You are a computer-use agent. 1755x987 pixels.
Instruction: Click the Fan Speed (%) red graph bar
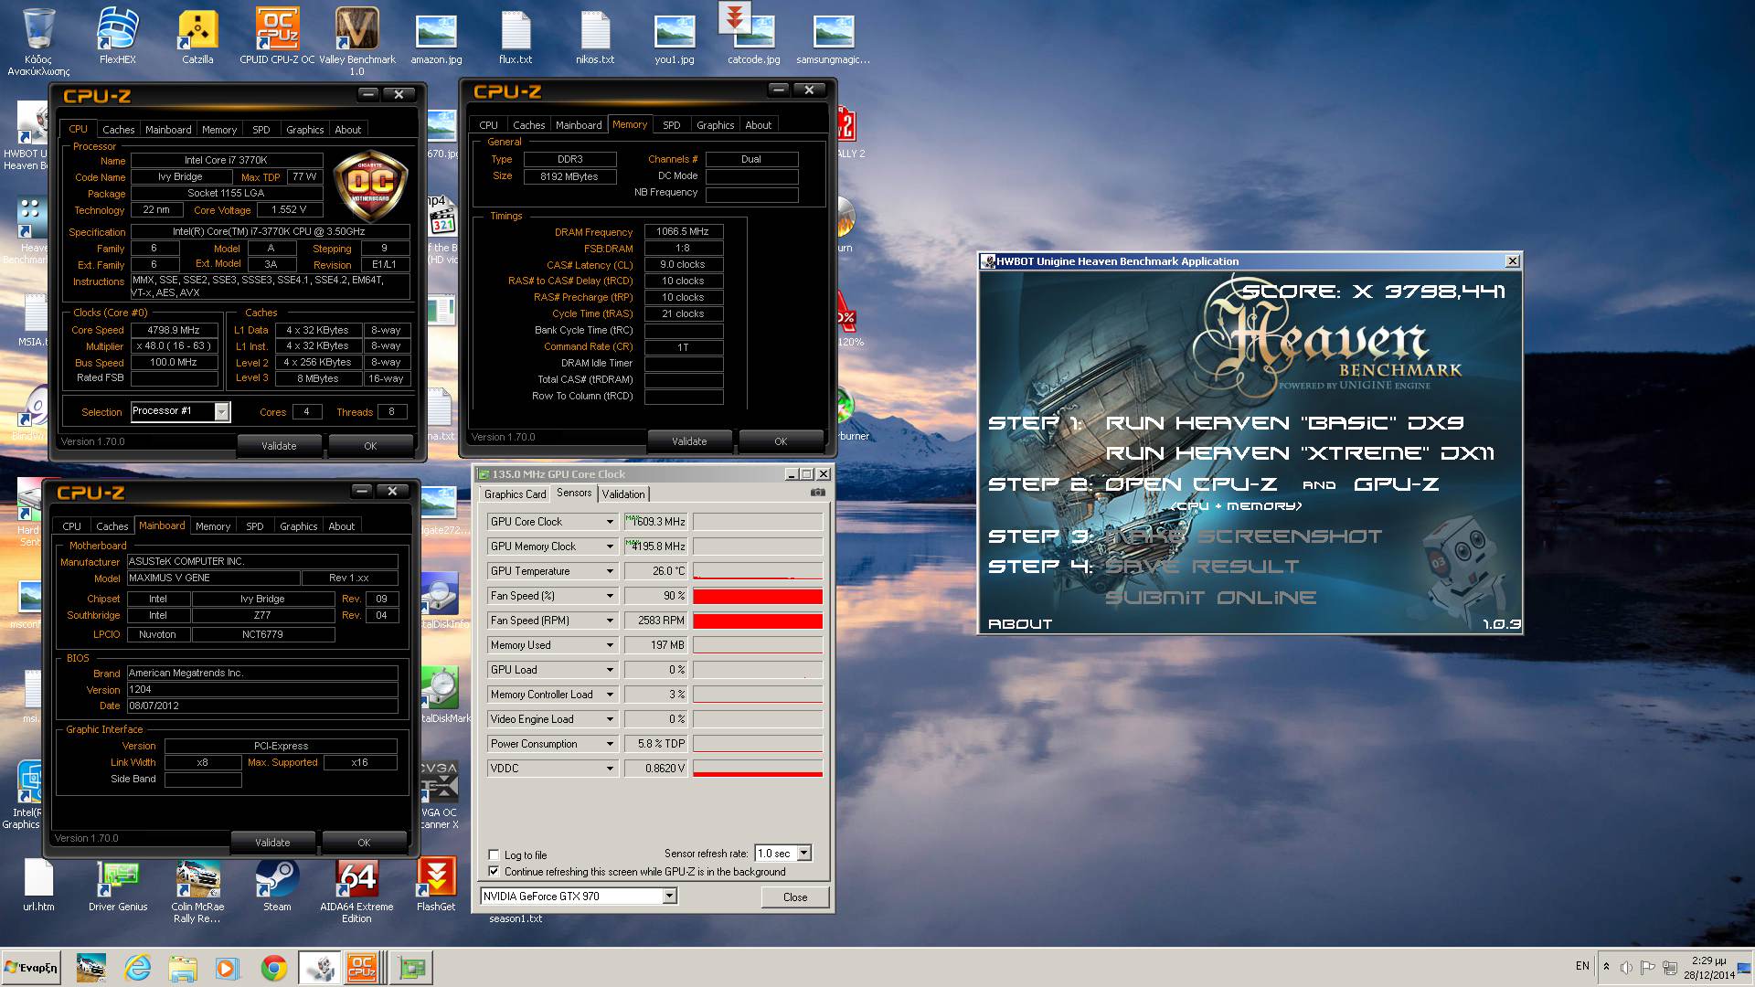click(758, 596)
